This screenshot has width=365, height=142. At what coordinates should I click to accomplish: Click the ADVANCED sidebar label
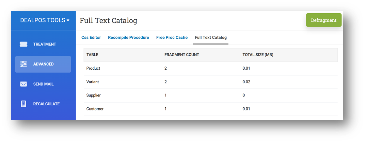pos(43,64)
